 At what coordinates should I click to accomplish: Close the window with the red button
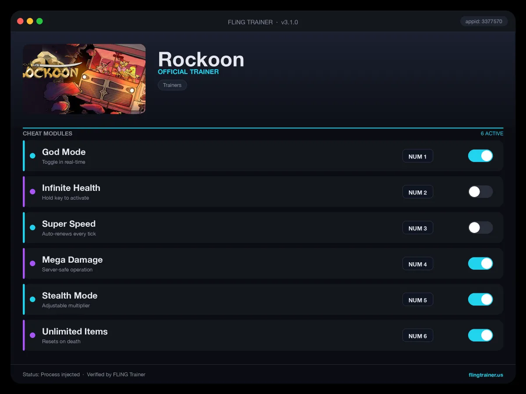[20, 21]
